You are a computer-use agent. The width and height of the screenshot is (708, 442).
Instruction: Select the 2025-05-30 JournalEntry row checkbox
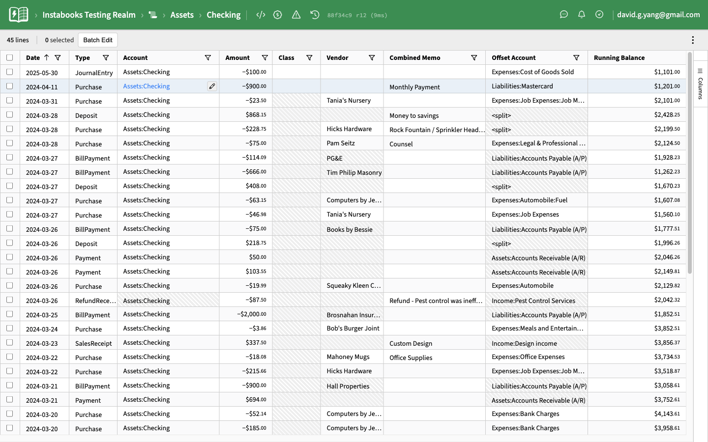(10, 72)
